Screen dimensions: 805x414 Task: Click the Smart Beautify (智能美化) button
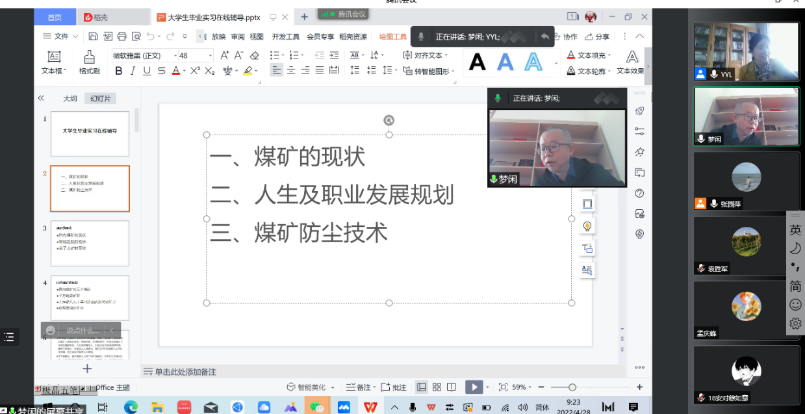click(311, 387)
